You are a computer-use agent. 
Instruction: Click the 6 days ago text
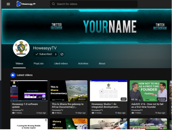pyautogui.click(x=41, y=113)
